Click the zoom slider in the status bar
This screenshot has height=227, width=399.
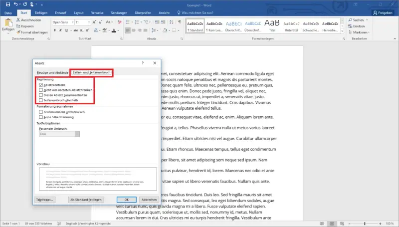[365, 224]
